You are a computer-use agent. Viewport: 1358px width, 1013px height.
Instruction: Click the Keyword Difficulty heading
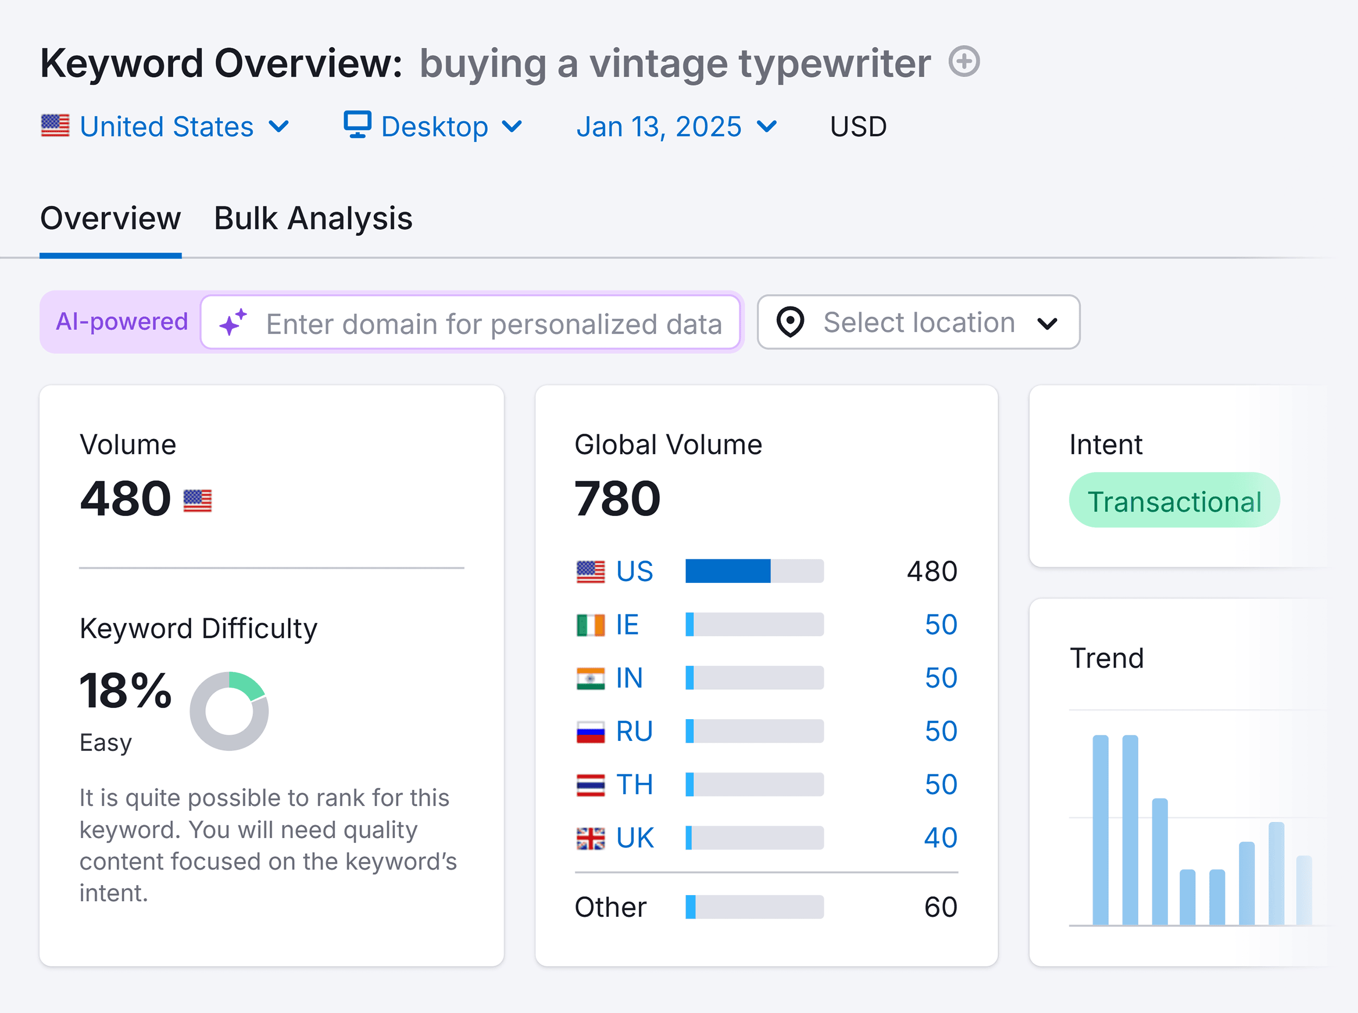point(199,629)
